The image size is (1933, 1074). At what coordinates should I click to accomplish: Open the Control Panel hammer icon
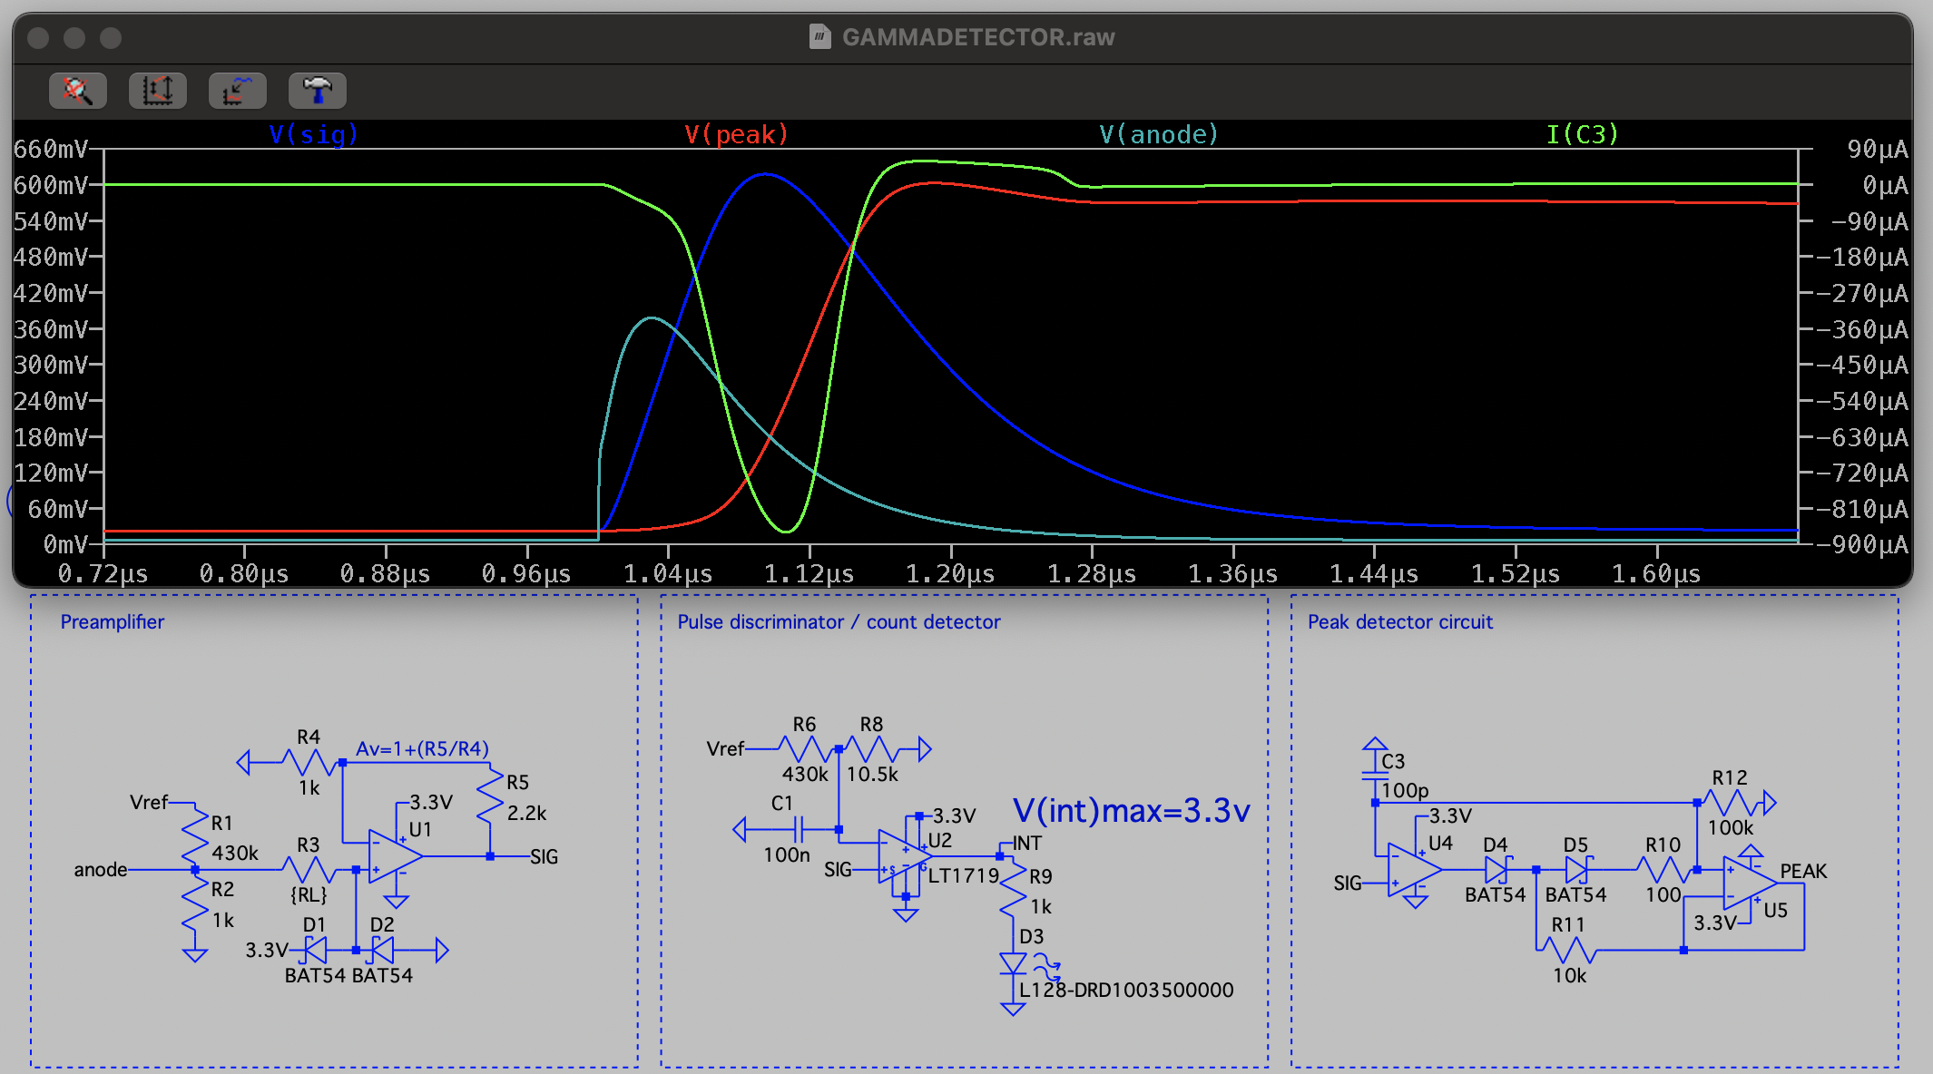click(317, 91)
